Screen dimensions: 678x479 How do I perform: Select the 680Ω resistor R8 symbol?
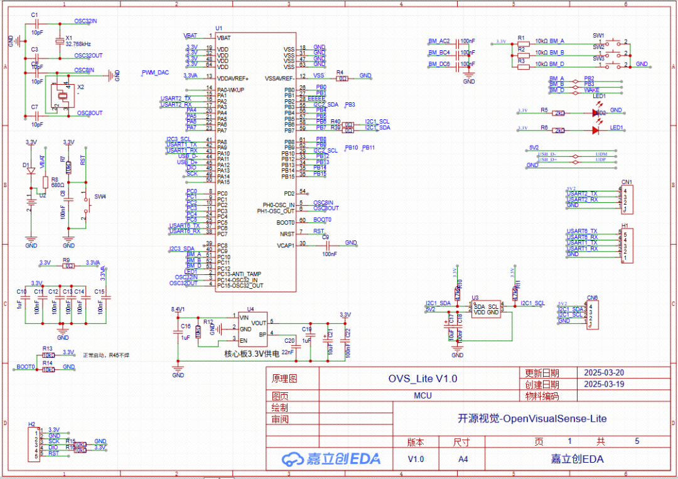click(x=46, y=182)
